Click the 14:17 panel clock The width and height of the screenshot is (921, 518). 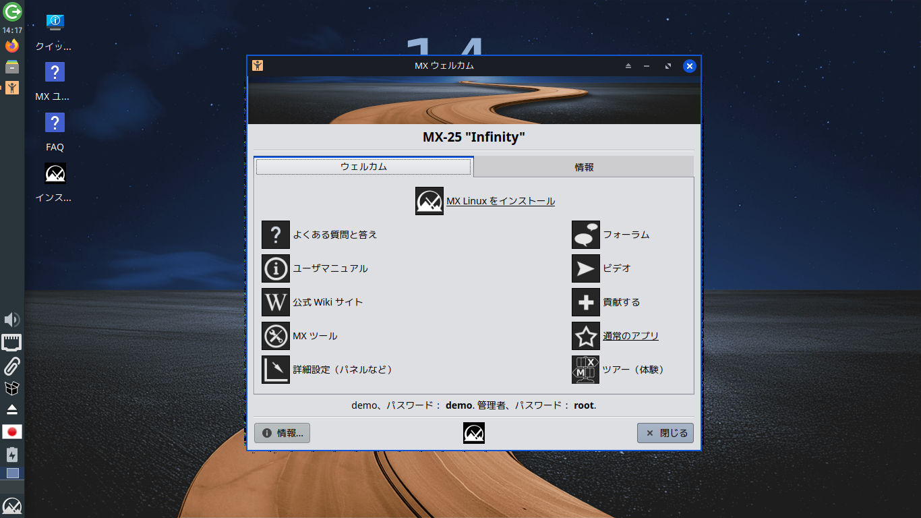[x=12, y=30]
